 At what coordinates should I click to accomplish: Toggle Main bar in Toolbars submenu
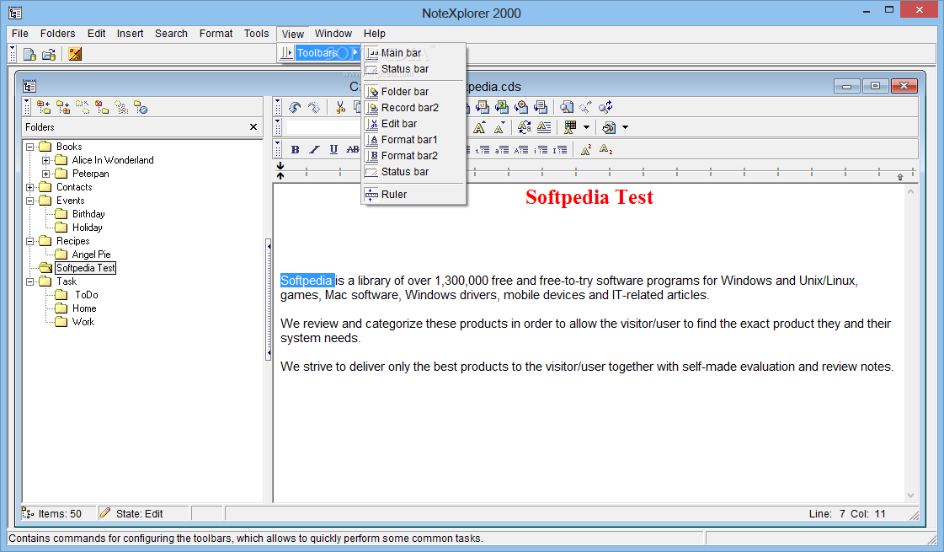click(x=413, y=53)
